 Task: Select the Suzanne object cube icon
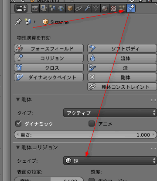(x=45, y=22)
